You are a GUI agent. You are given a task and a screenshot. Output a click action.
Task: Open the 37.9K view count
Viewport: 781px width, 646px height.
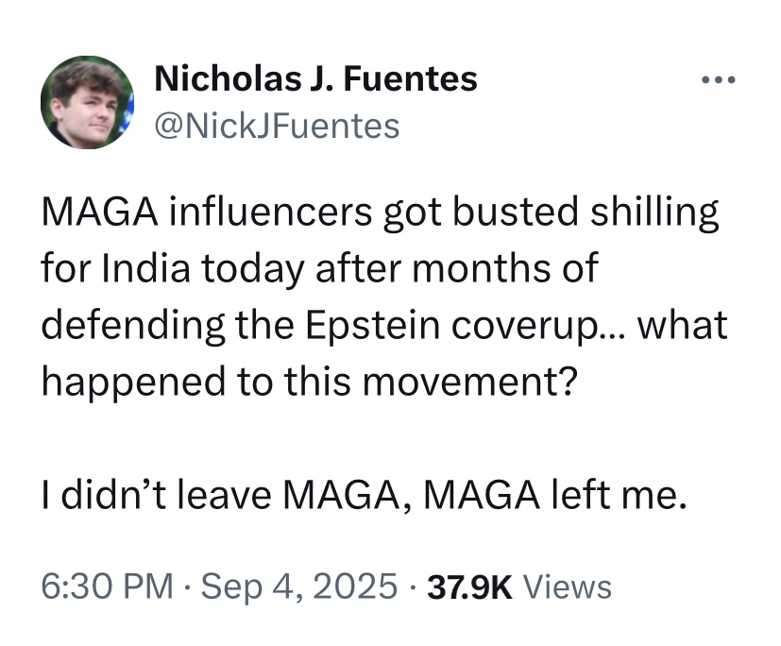coord(470,587)
